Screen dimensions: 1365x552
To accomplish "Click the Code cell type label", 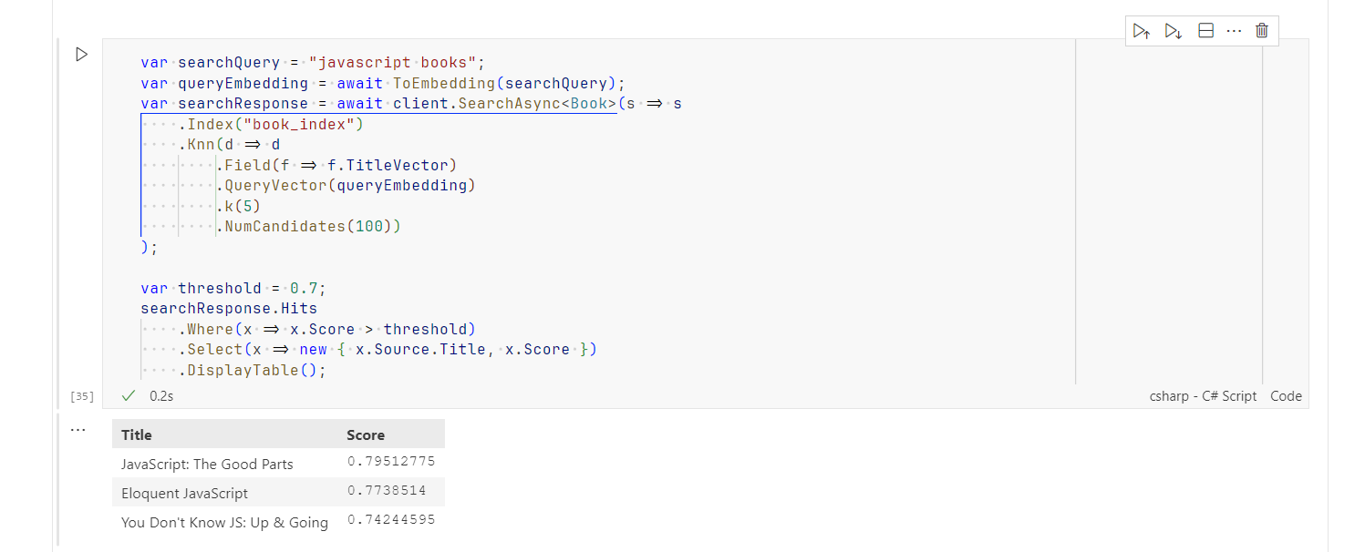I will point(1286,396).
